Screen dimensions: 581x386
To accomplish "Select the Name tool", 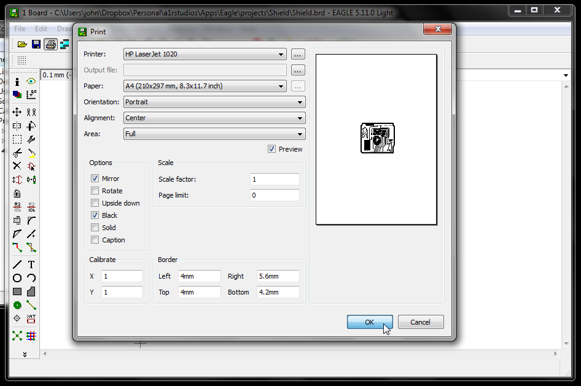I will pos(17,207).
